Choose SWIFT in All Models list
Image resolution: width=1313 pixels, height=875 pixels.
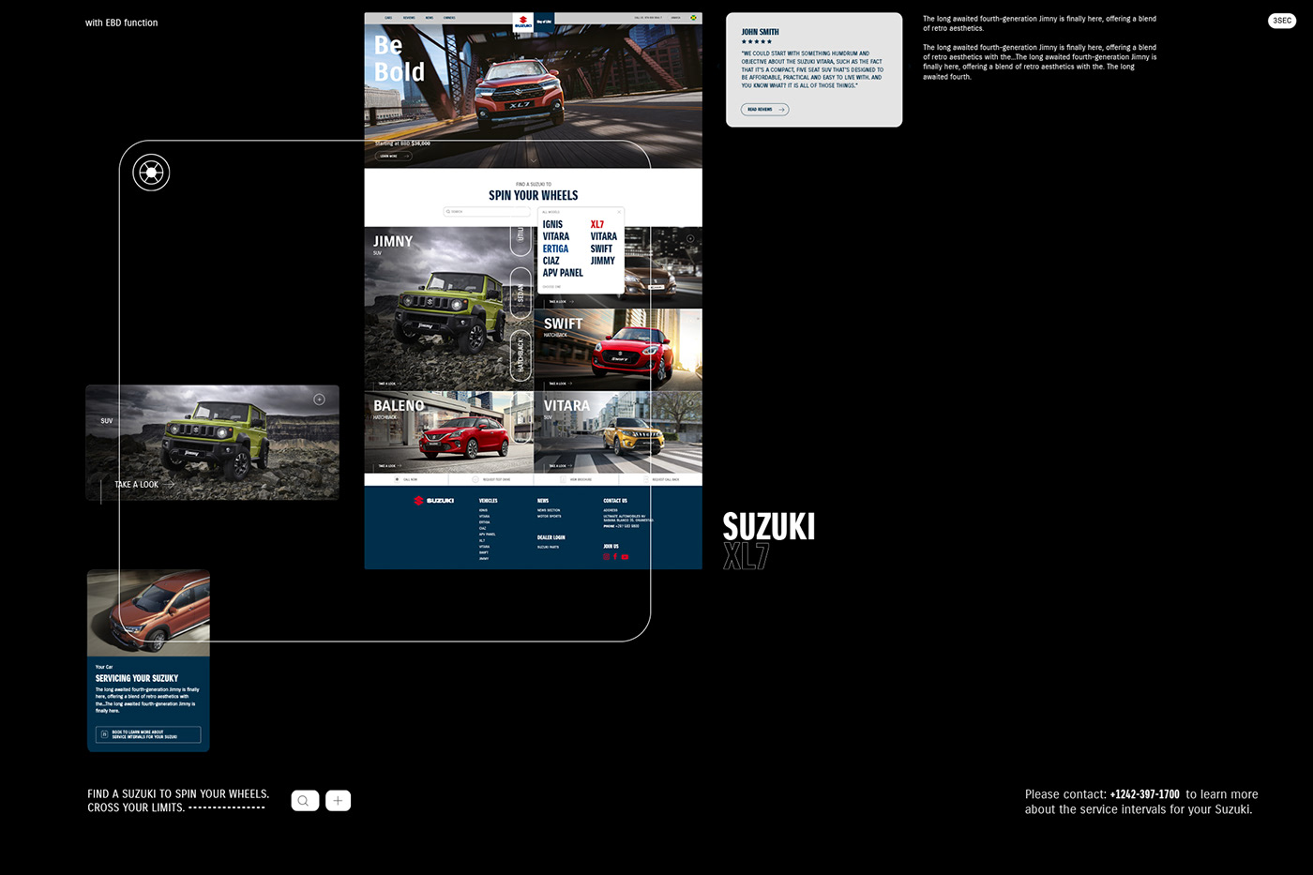[601, 249]
